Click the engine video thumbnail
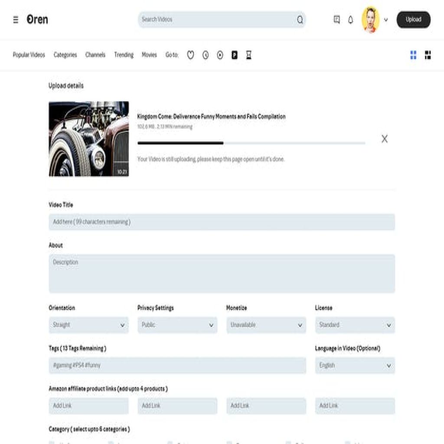The height and width of the screenshot is (444, 444). tap(88, 139)
